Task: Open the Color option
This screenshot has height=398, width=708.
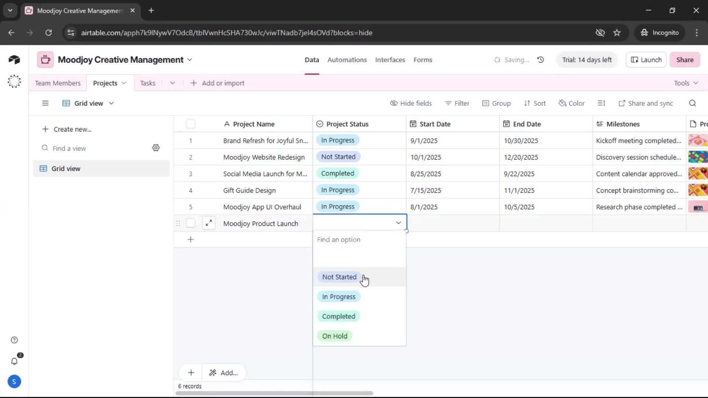Action: (572, 103)
